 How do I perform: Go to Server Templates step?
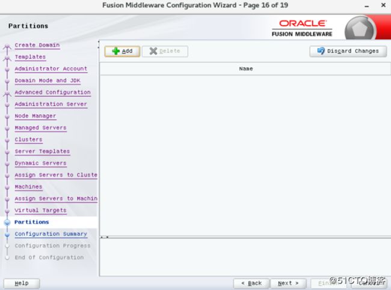pyautogui.click(x=42, y=151)
